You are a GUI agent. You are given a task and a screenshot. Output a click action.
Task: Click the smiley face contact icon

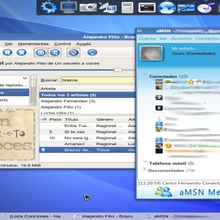pos(168,146)
